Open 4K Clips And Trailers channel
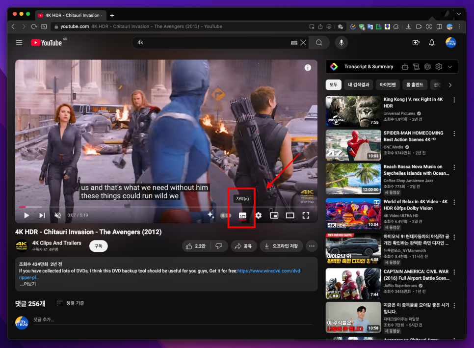The width and height of the screenshot is (474, 348). point(57,243)
